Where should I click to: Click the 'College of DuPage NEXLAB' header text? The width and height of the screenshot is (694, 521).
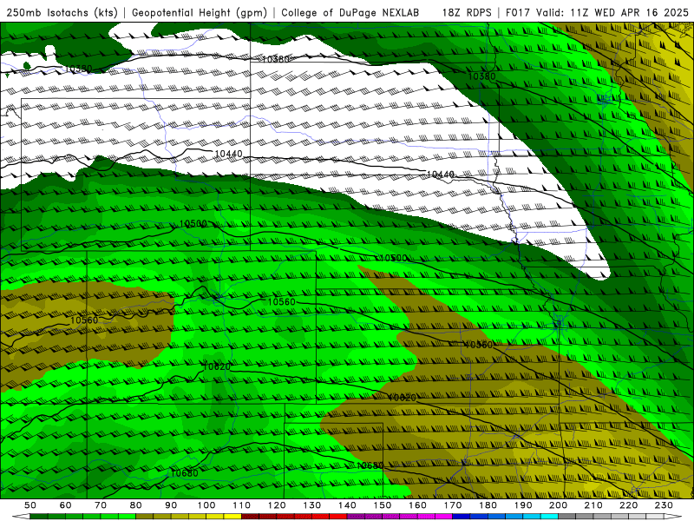coord(350,12)
